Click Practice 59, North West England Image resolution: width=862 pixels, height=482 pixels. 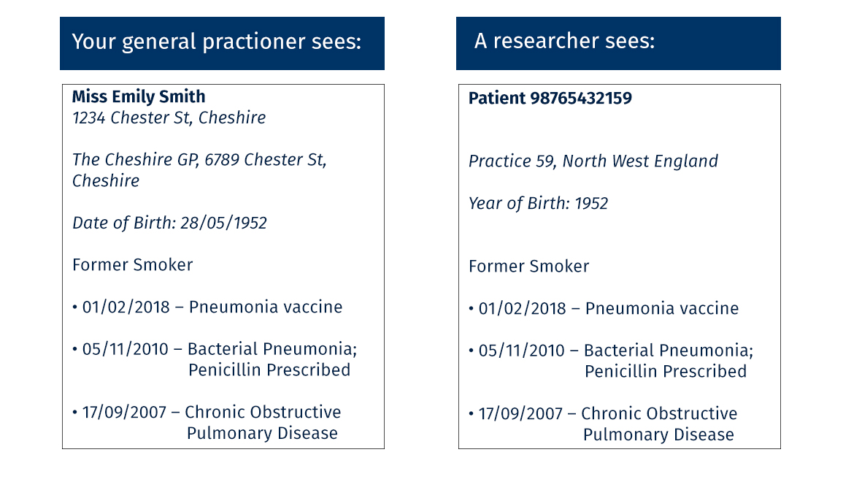[593, 161]
